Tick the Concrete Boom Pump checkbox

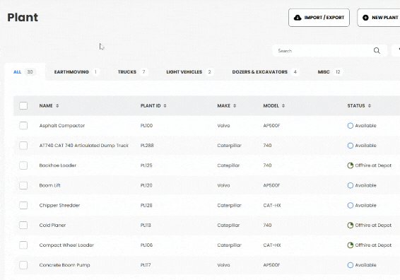pyautogui.click(x=23, y=265)
